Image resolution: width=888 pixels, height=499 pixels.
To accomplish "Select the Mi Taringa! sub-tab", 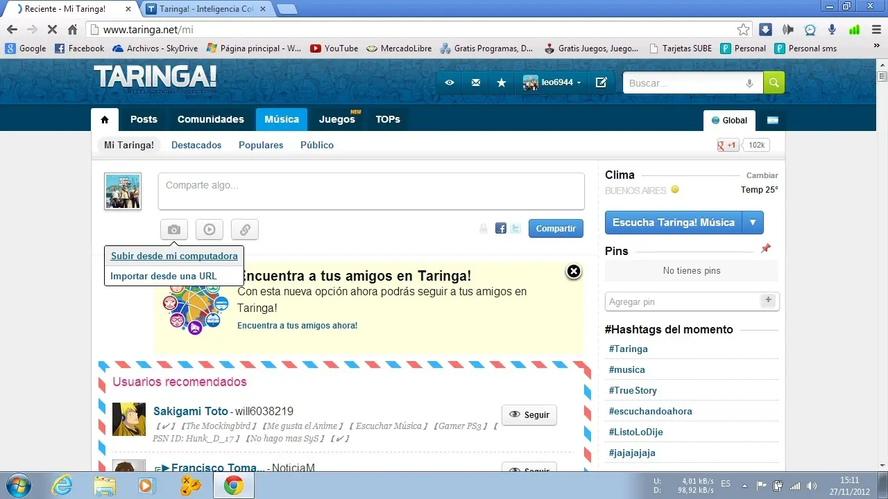I will [129, 145].
